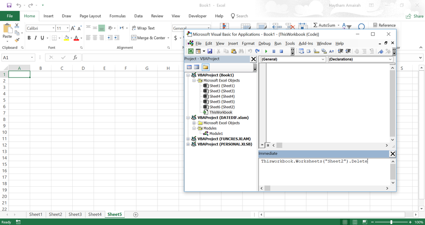This screenshot has height=225, width=425.
Task: Run the macro with green play icon
Action: click(x=266, y=51)
